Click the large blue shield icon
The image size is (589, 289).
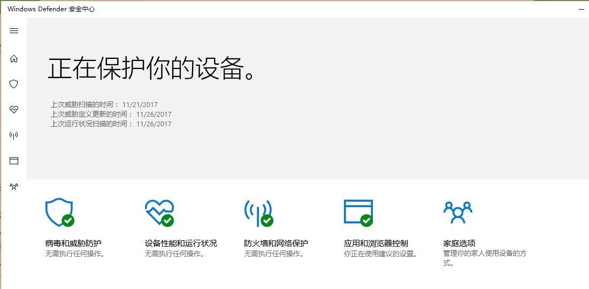point(59,212)
